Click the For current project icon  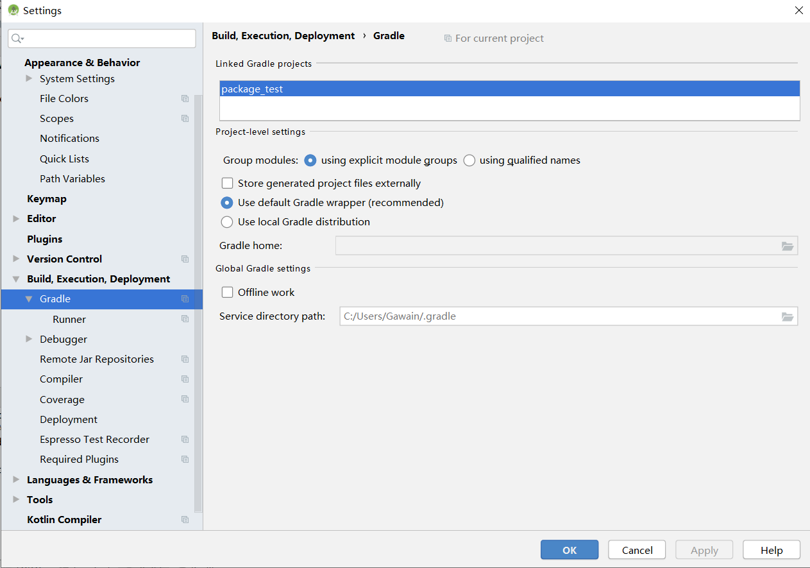click(448, 39)
